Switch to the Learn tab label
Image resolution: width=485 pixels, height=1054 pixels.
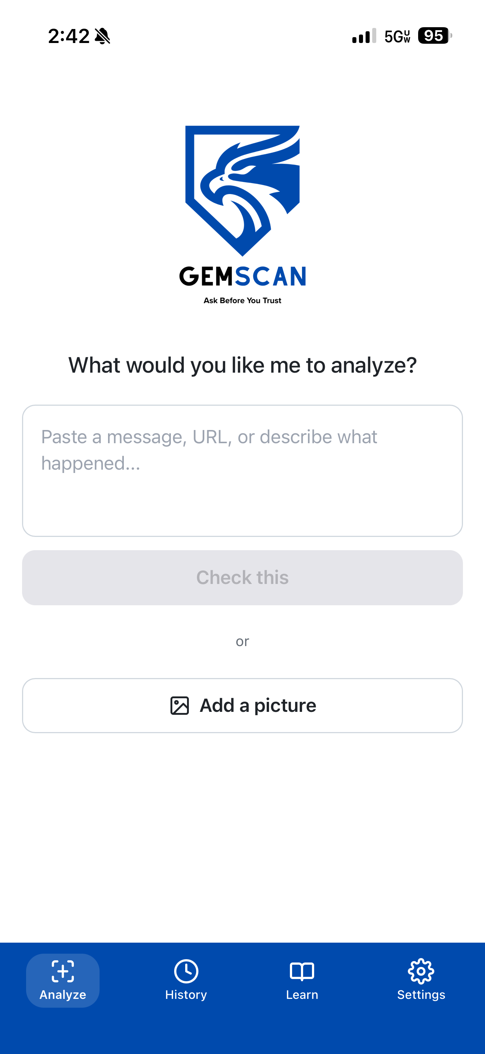coord(302,995)
